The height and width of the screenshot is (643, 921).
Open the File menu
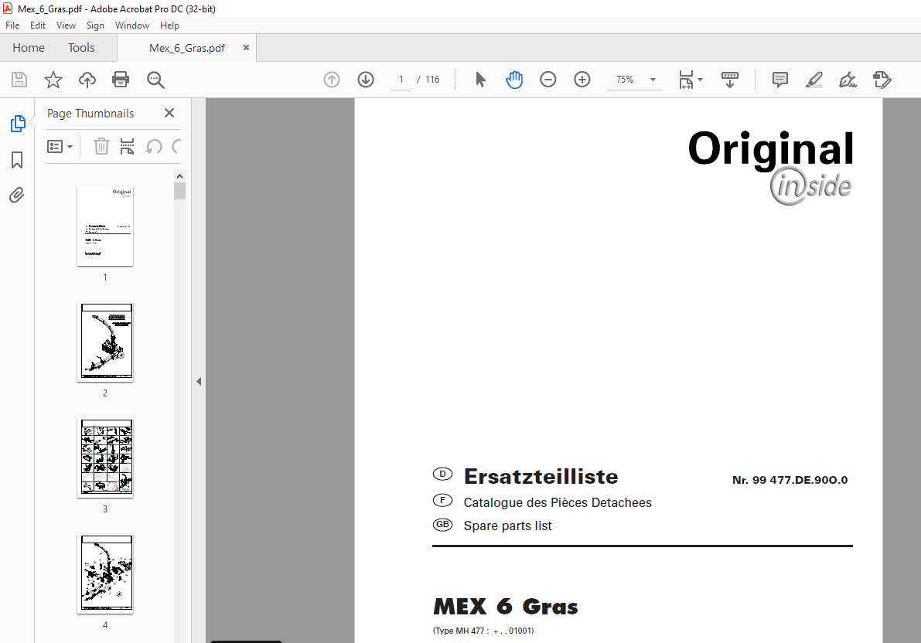[x=12, y=26]
